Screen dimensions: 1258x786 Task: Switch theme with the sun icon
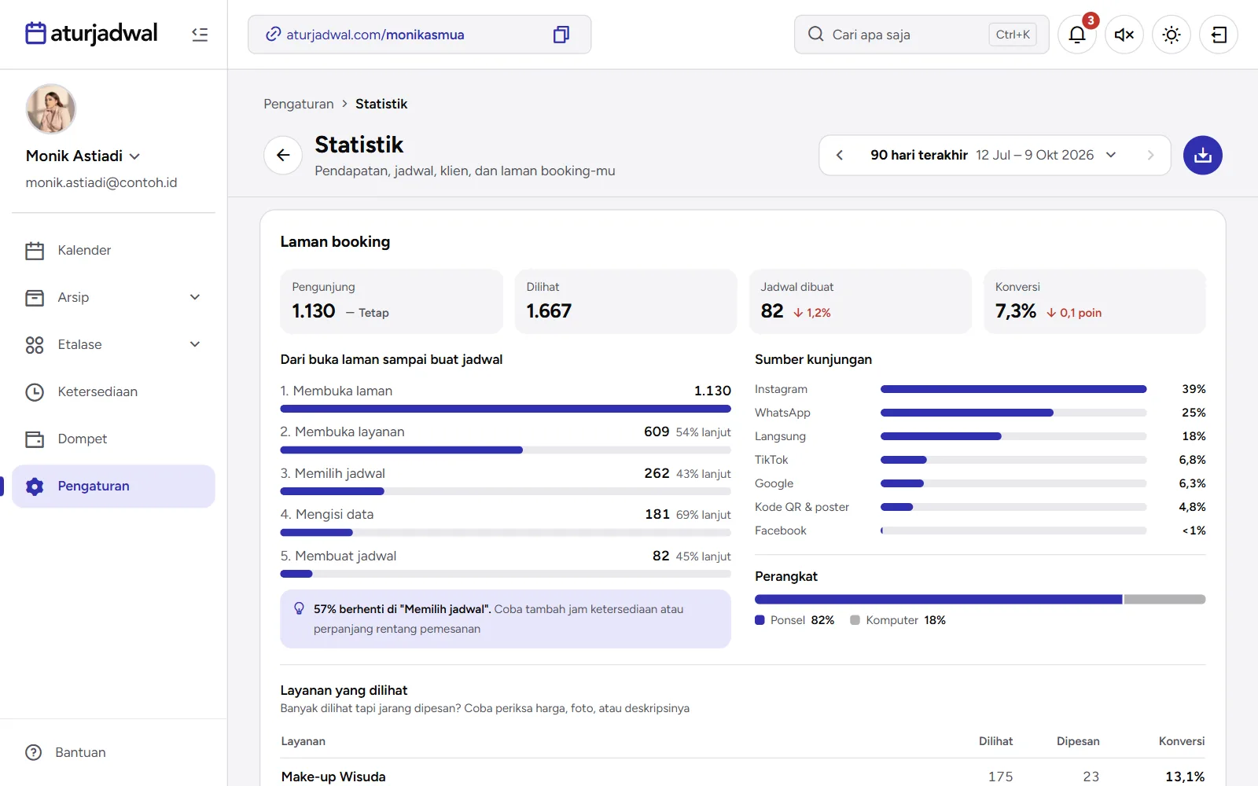click(1172, 35)
